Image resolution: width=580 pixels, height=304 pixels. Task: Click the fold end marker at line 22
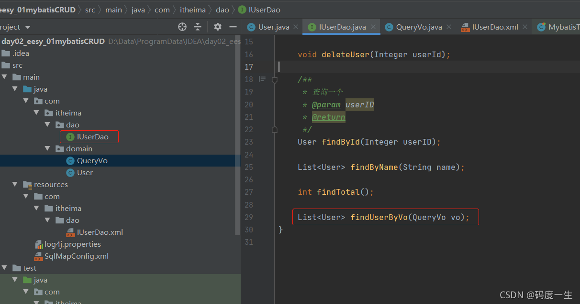(274, 129)
